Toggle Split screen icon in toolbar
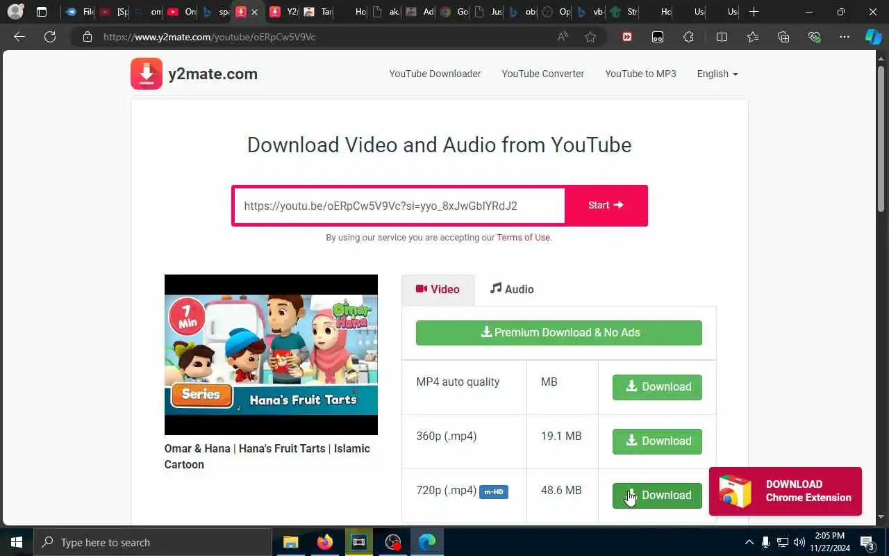The height and width of the screenshot is (556, 889). pos(722,37)
